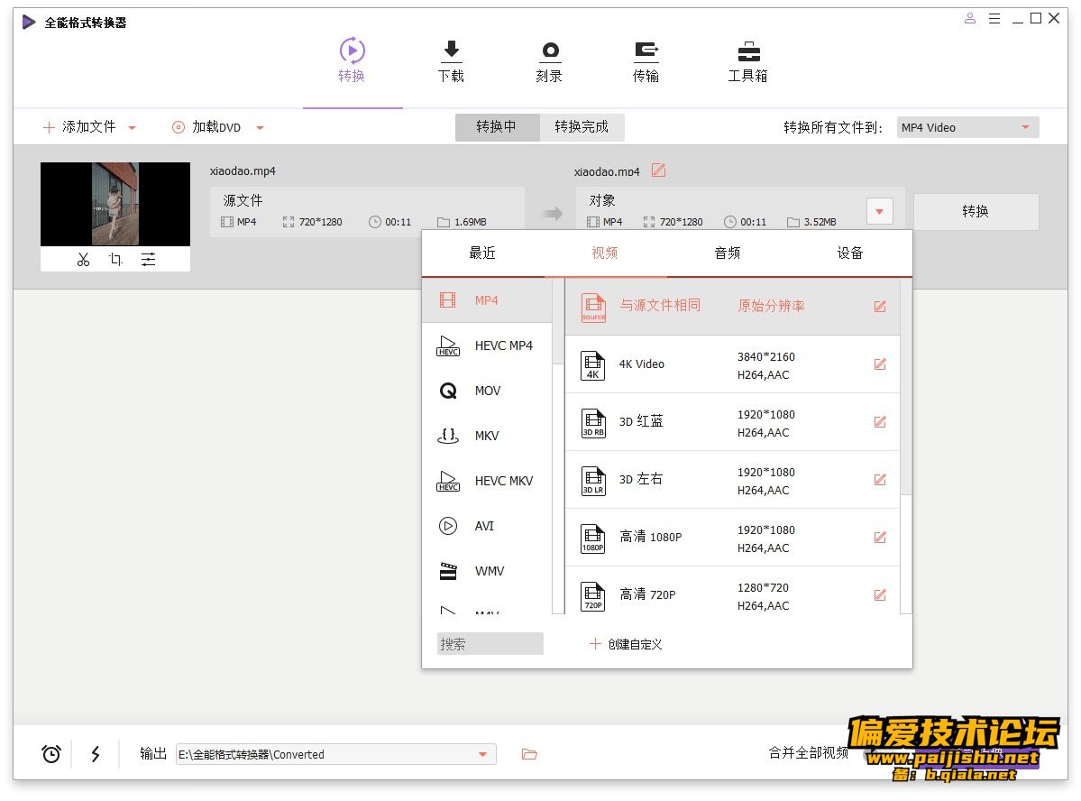Switch to the 音频 tab

[728, 253]
